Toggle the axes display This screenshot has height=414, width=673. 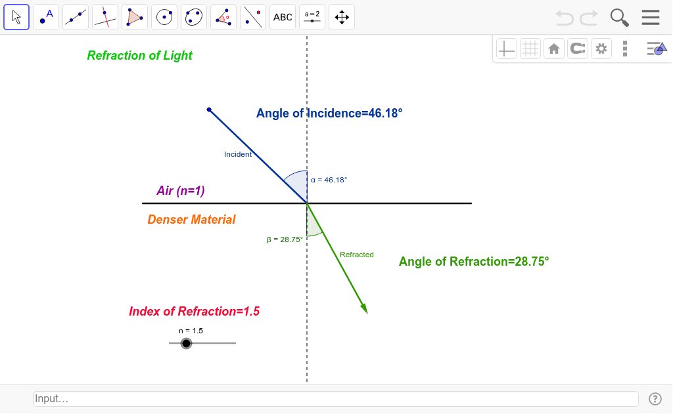click(x=507, y=49)
